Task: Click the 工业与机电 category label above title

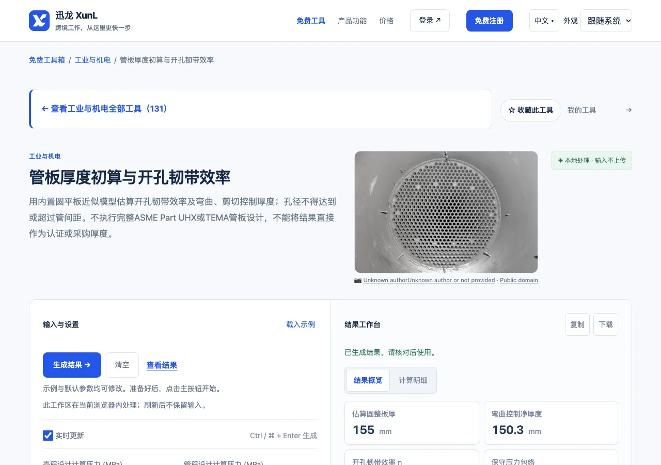Action: tap(45, 157)
